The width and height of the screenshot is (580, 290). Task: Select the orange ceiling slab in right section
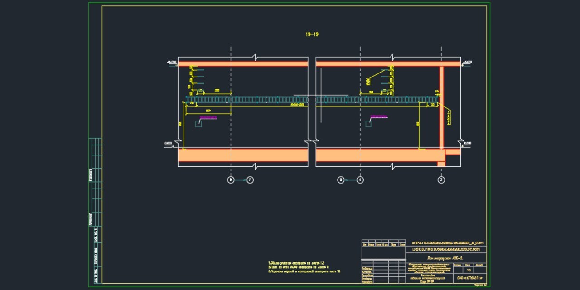tap(388, 64)
